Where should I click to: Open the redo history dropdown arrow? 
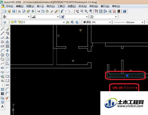pyautogui.click(x=73, y=11)
